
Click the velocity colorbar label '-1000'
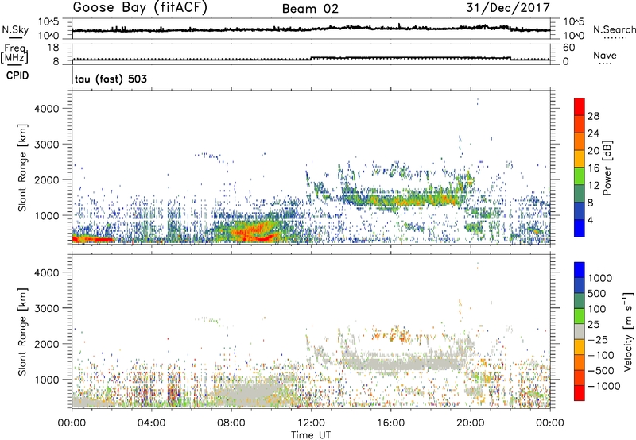(x=604, y=386)
